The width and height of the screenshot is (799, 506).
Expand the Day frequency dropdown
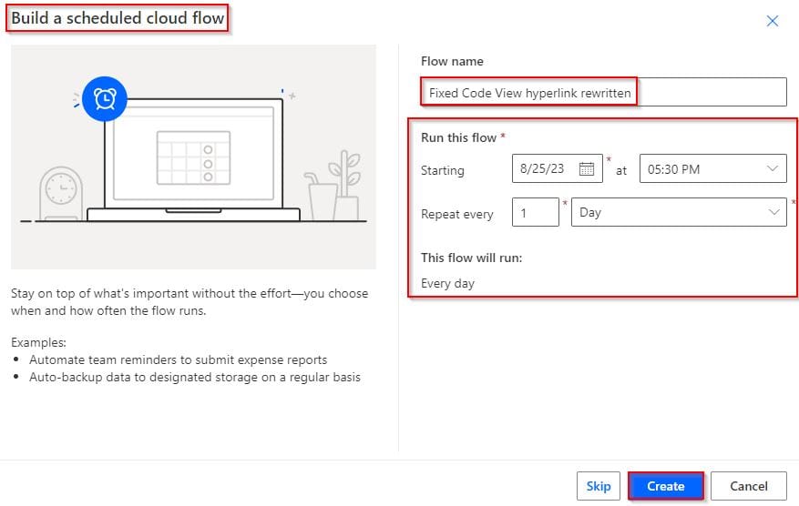click(679, 212)
